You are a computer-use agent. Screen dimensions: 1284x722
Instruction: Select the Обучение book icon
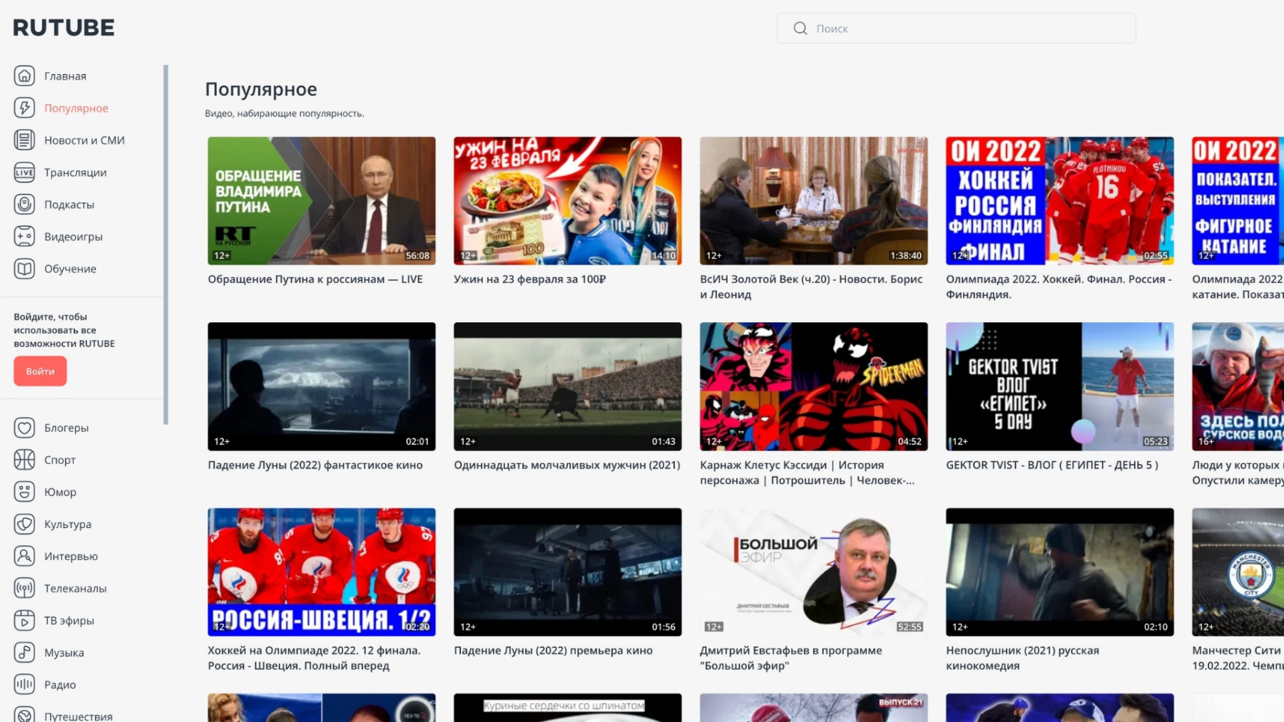[x=25, y=268]
